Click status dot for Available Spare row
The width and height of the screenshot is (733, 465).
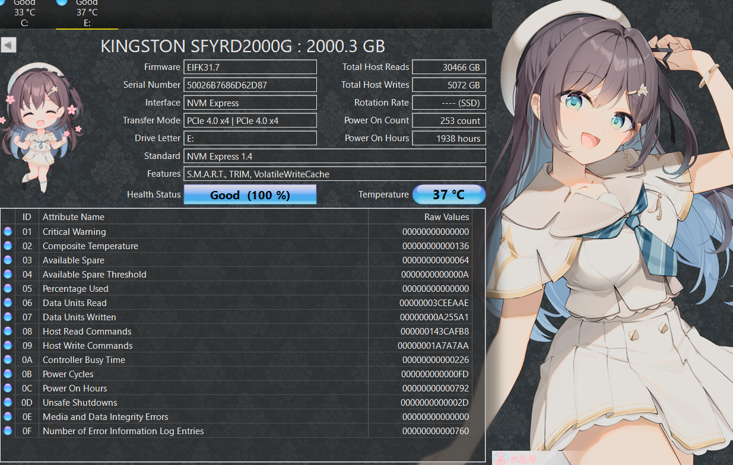[8, 260]
